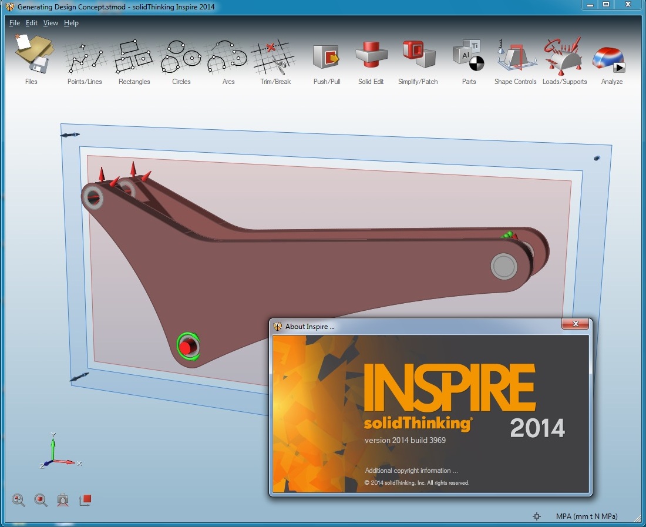The image size is (646, 527).
Task: Activate the Solid Edit tool
Action: 371,55
